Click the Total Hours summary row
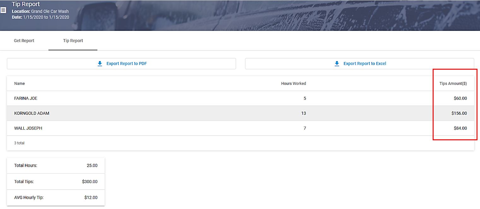The image size is (480, 209). (56, 165)
